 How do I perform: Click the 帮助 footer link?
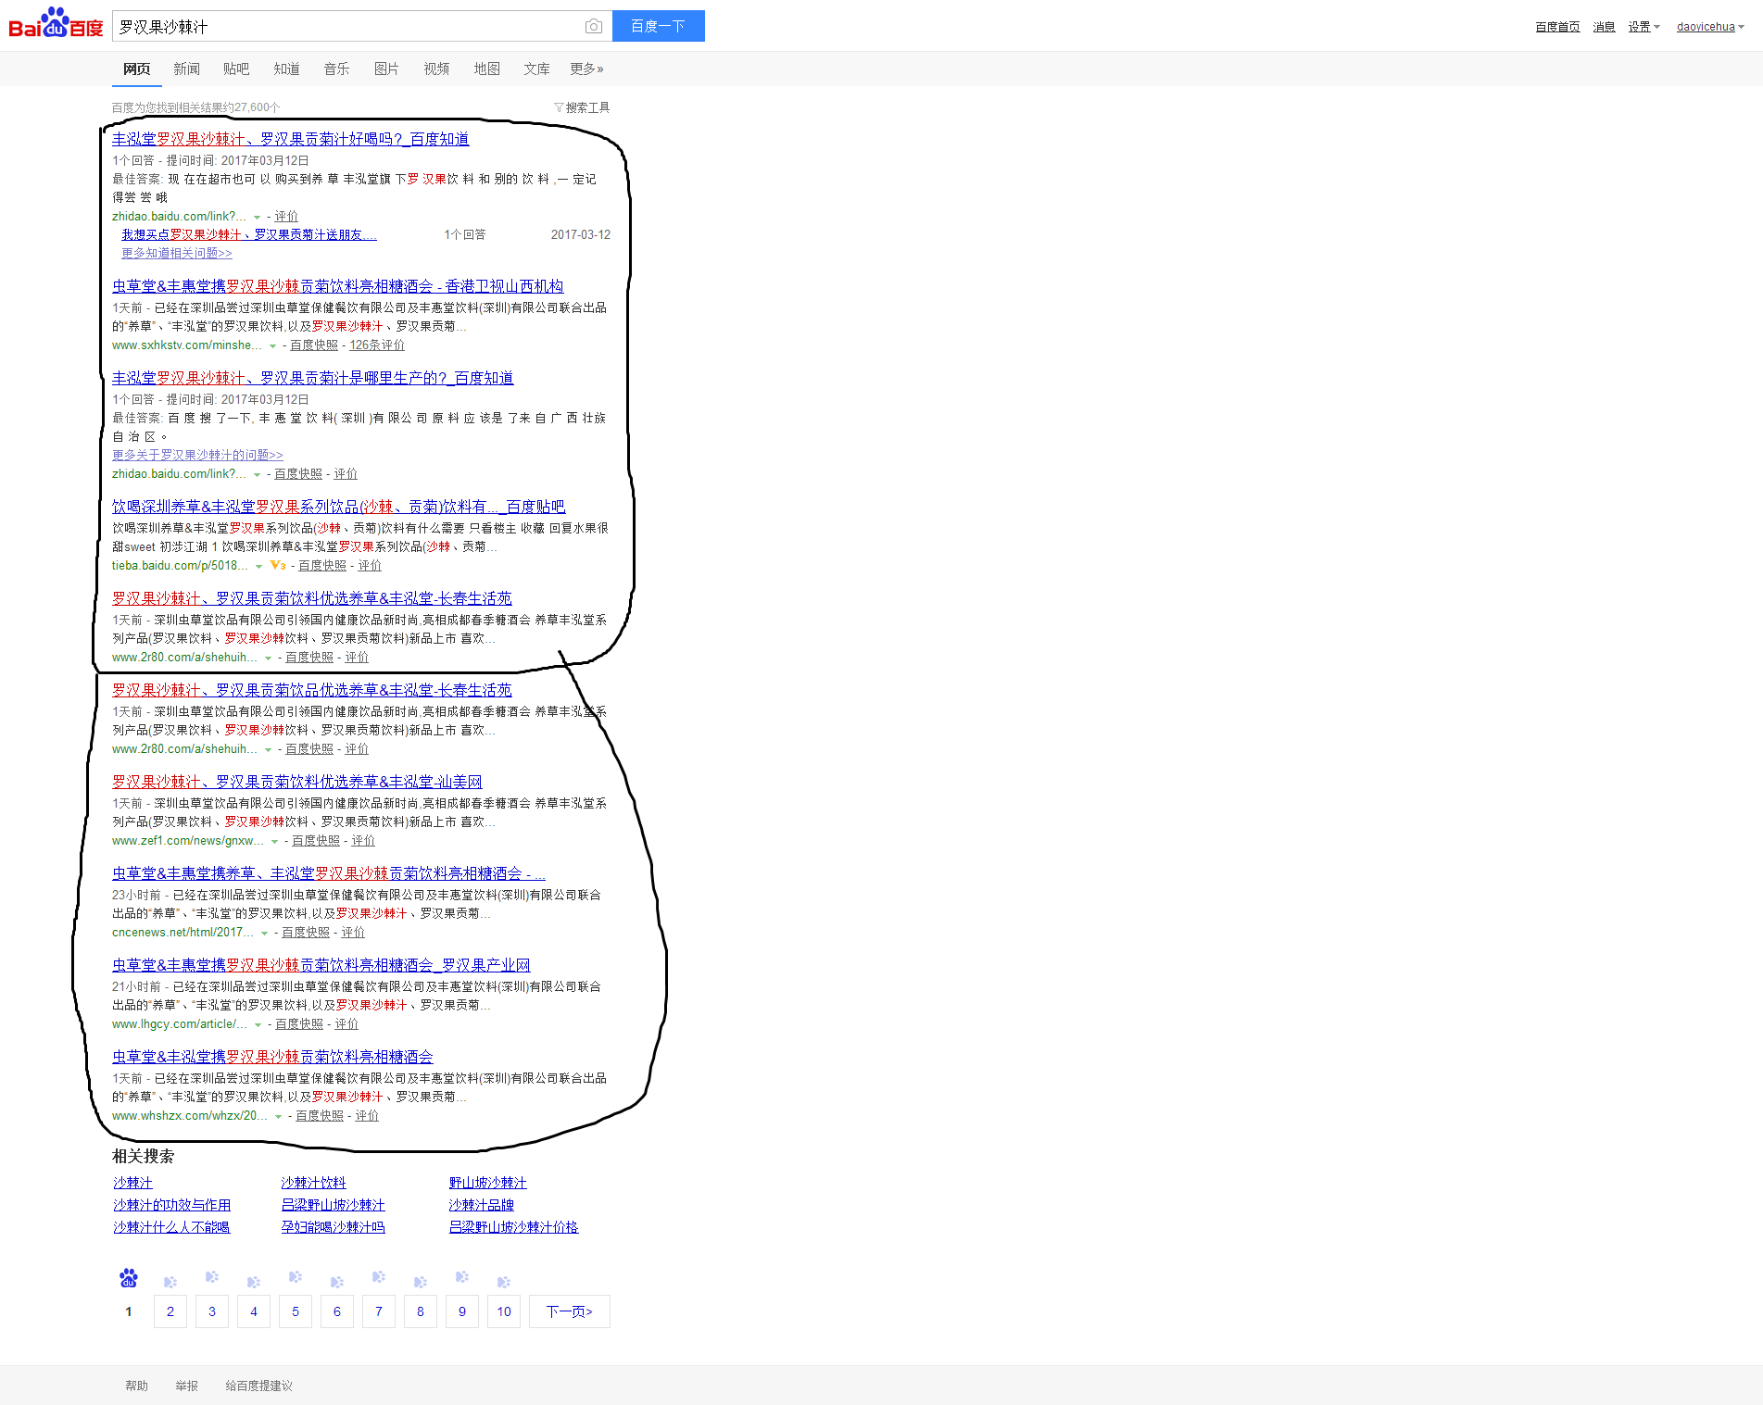(x=136, y=1386)
